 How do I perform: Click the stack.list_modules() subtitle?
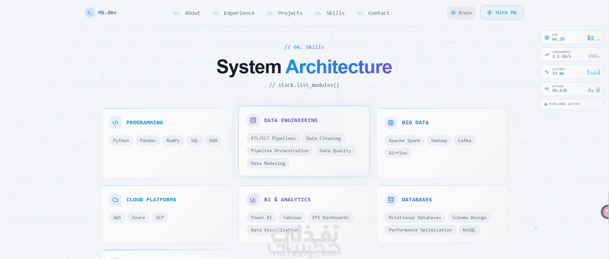304,85
